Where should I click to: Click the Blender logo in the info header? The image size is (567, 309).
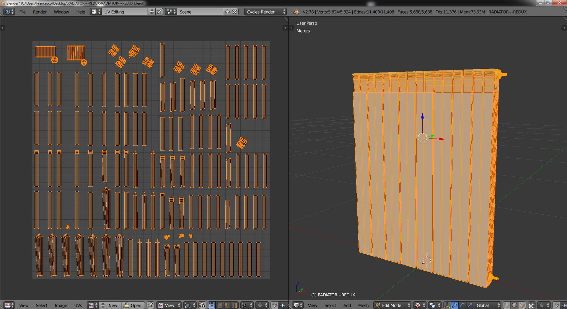tap(296, 12)
